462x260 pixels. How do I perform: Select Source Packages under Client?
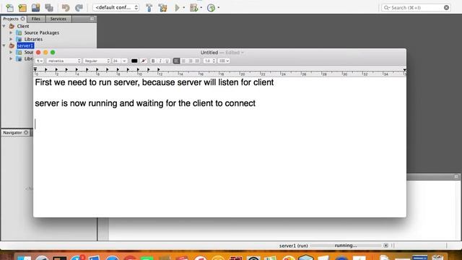pos(42,32)
